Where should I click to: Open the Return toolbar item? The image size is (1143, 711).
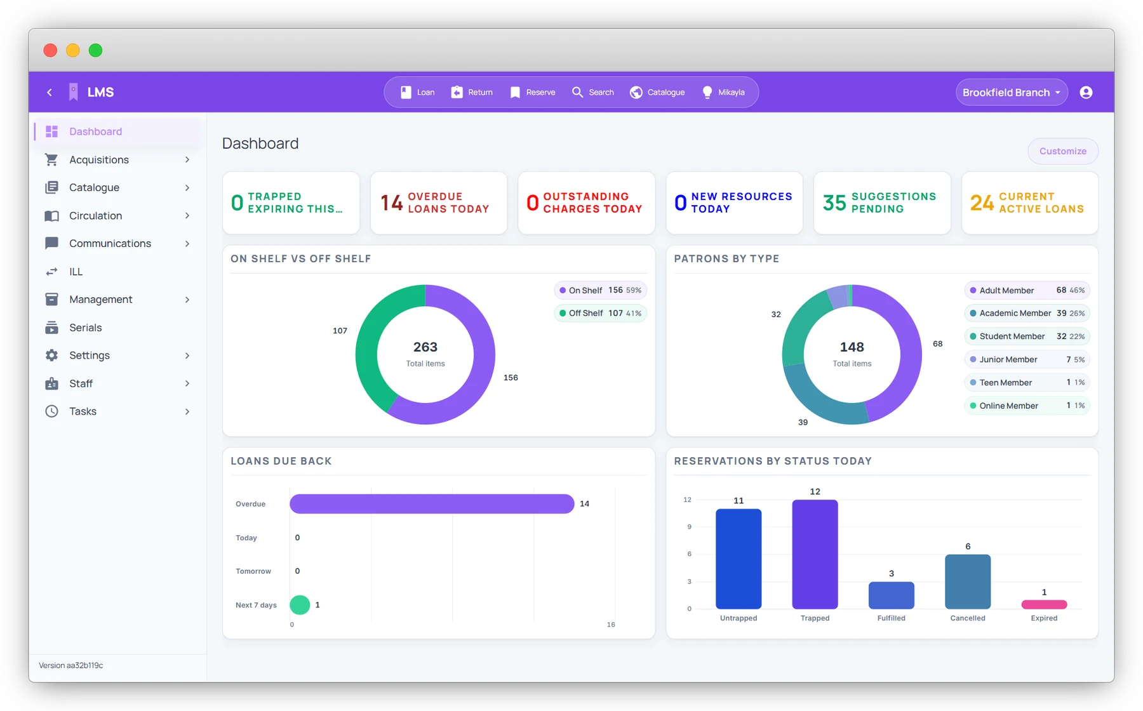(x=472, y=92)
